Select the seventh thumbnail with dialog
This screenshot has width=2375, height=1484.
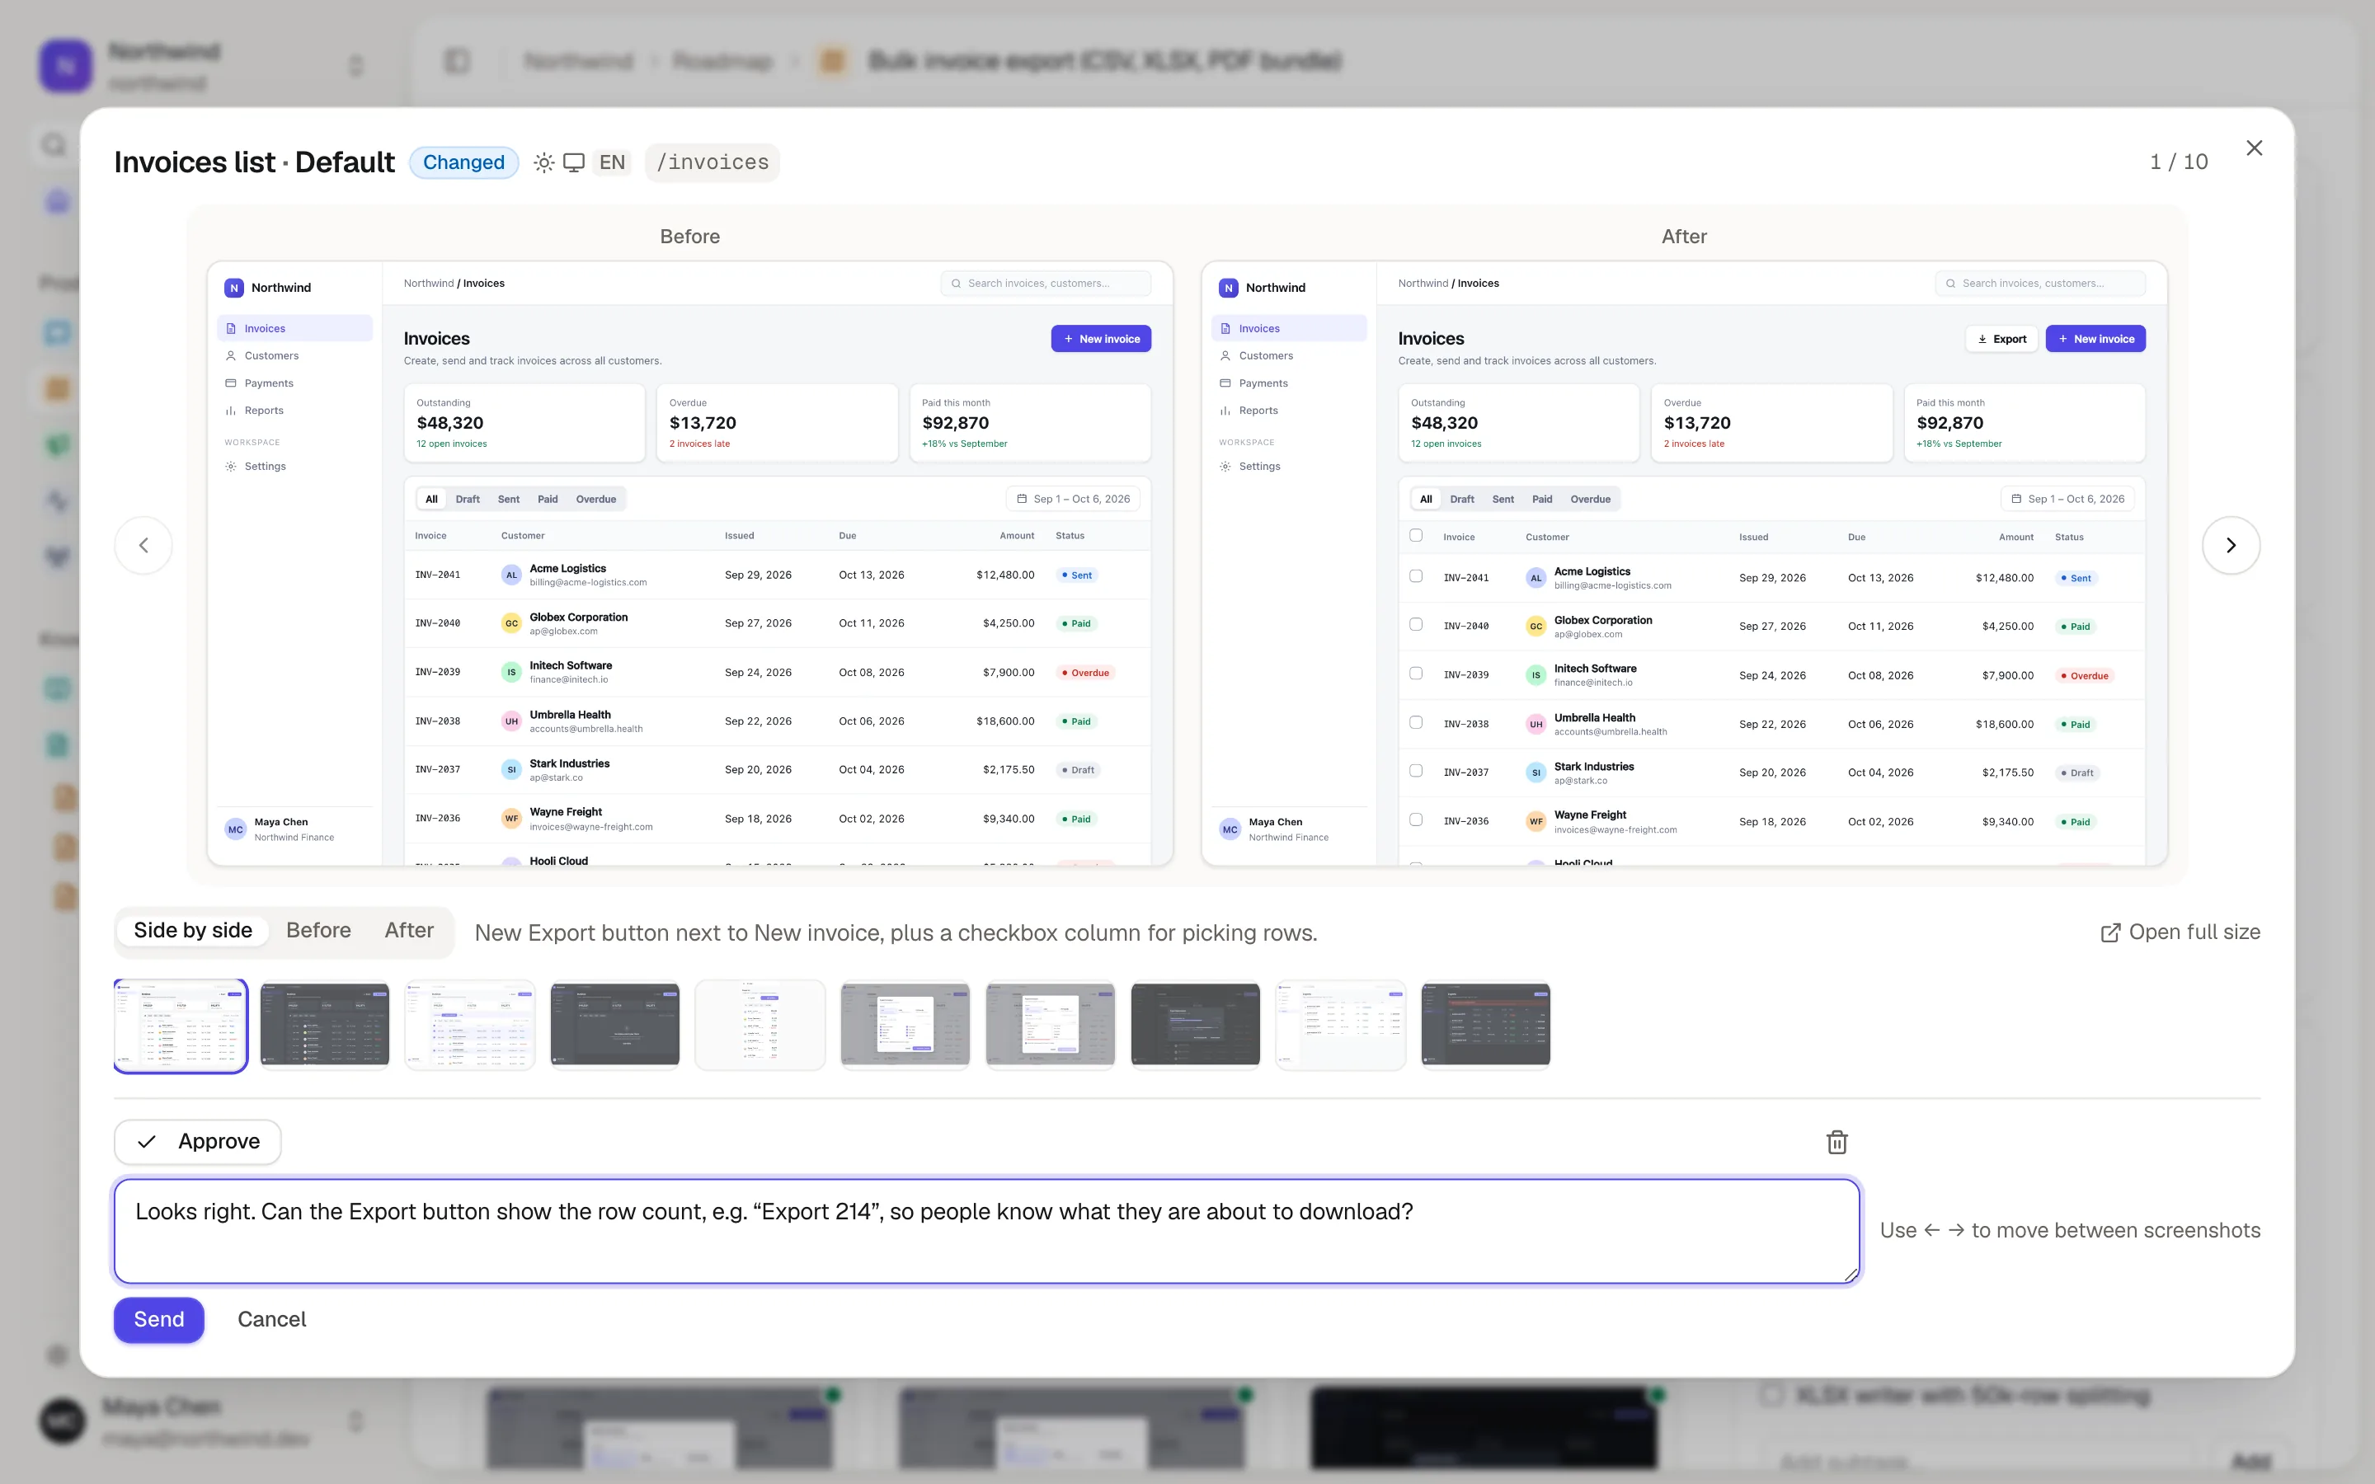point(1050,1025)
